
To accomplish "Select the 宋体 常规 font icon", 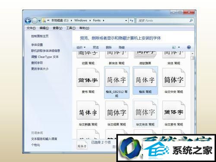I will [x=174, y=54].
